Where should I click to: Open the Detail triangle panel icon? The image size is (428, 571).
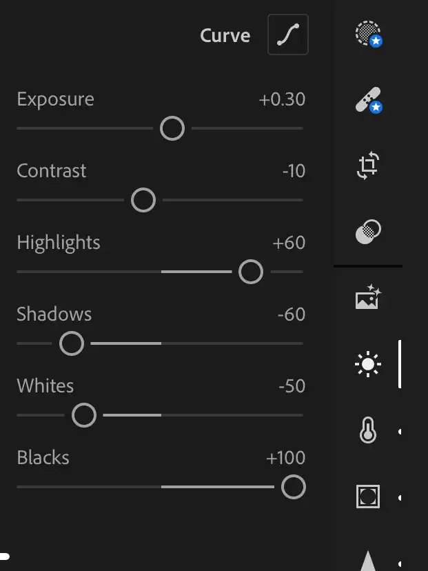tap(368, 560)
